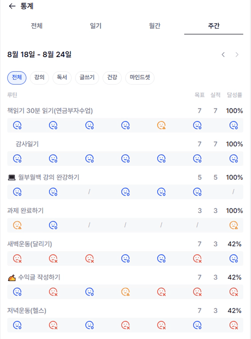The width and height of the screenshot is (251, 339).
Task: Click the last red face in 저녁운동(헬스) row
Action: click(233, 325)
